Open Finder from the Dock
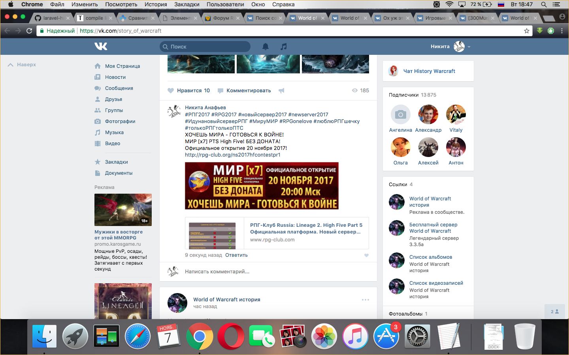This screenshot has height=355, width=569. click(44, 336)
